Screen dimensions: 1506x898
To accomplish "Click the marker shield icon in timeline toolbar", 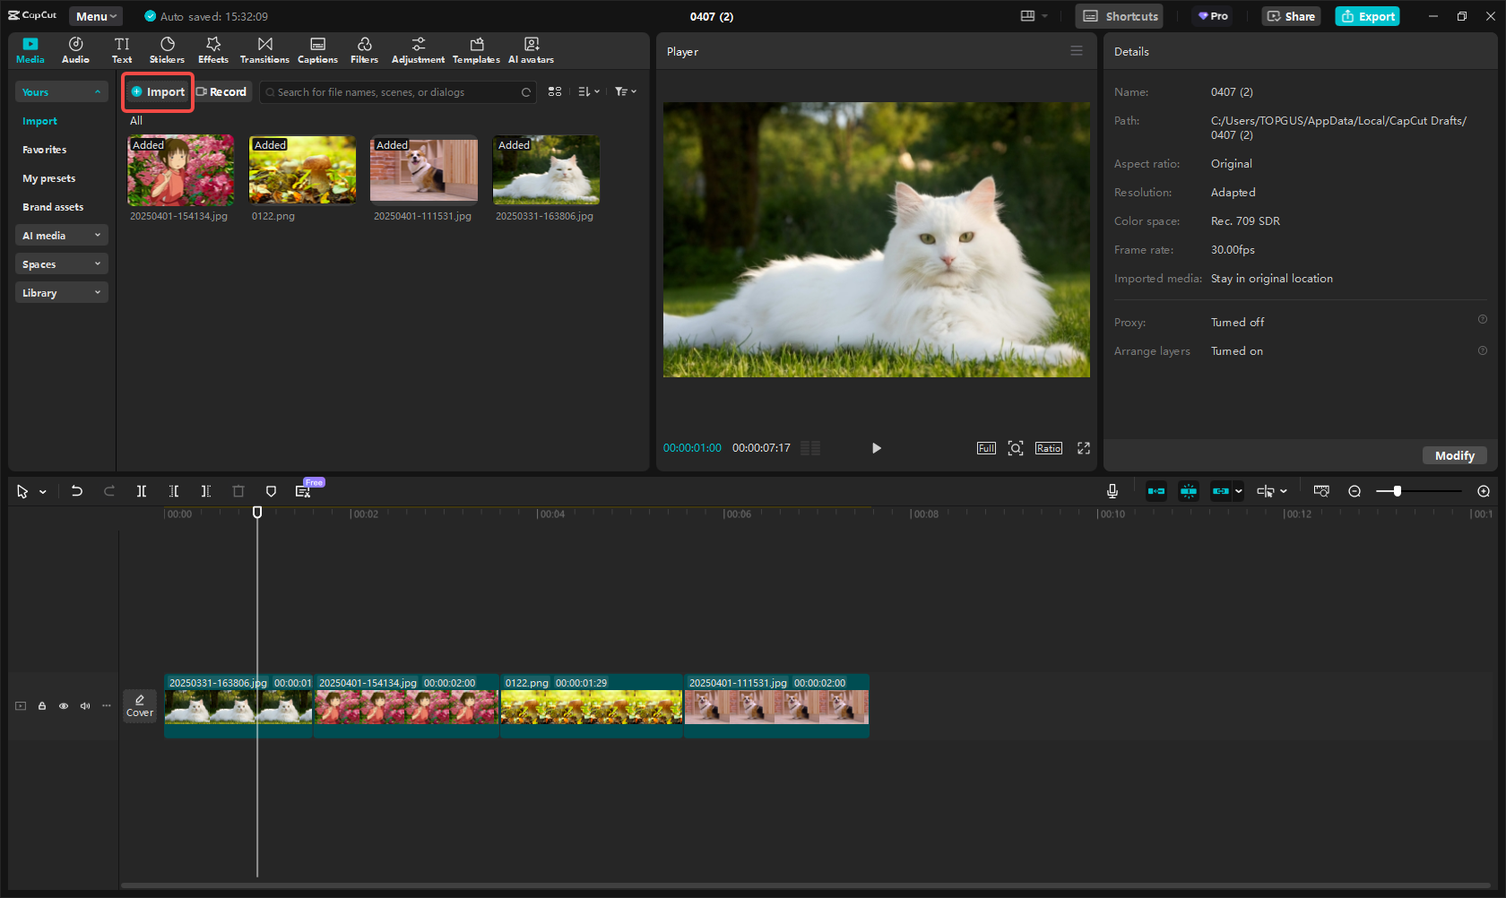I will point(271,491).
